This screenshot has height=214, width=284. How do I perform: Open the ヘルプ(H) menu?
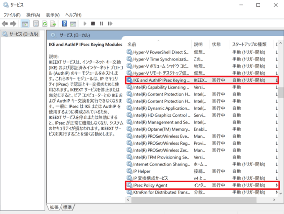(x=74, y=15)
